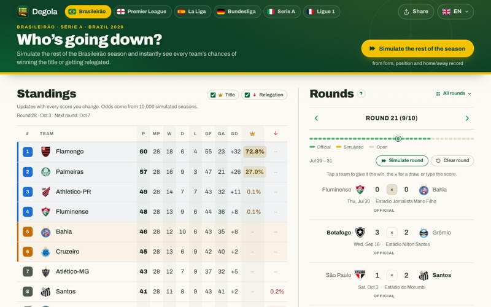The height and width of the screenshot is (307, 491).
Task: Click the Cruzeiro team name row
Action: click(x=152, y=252)
